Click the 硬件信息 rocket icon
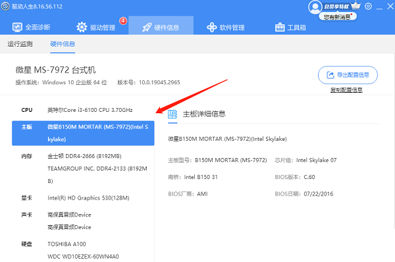 tap(147, 27)
